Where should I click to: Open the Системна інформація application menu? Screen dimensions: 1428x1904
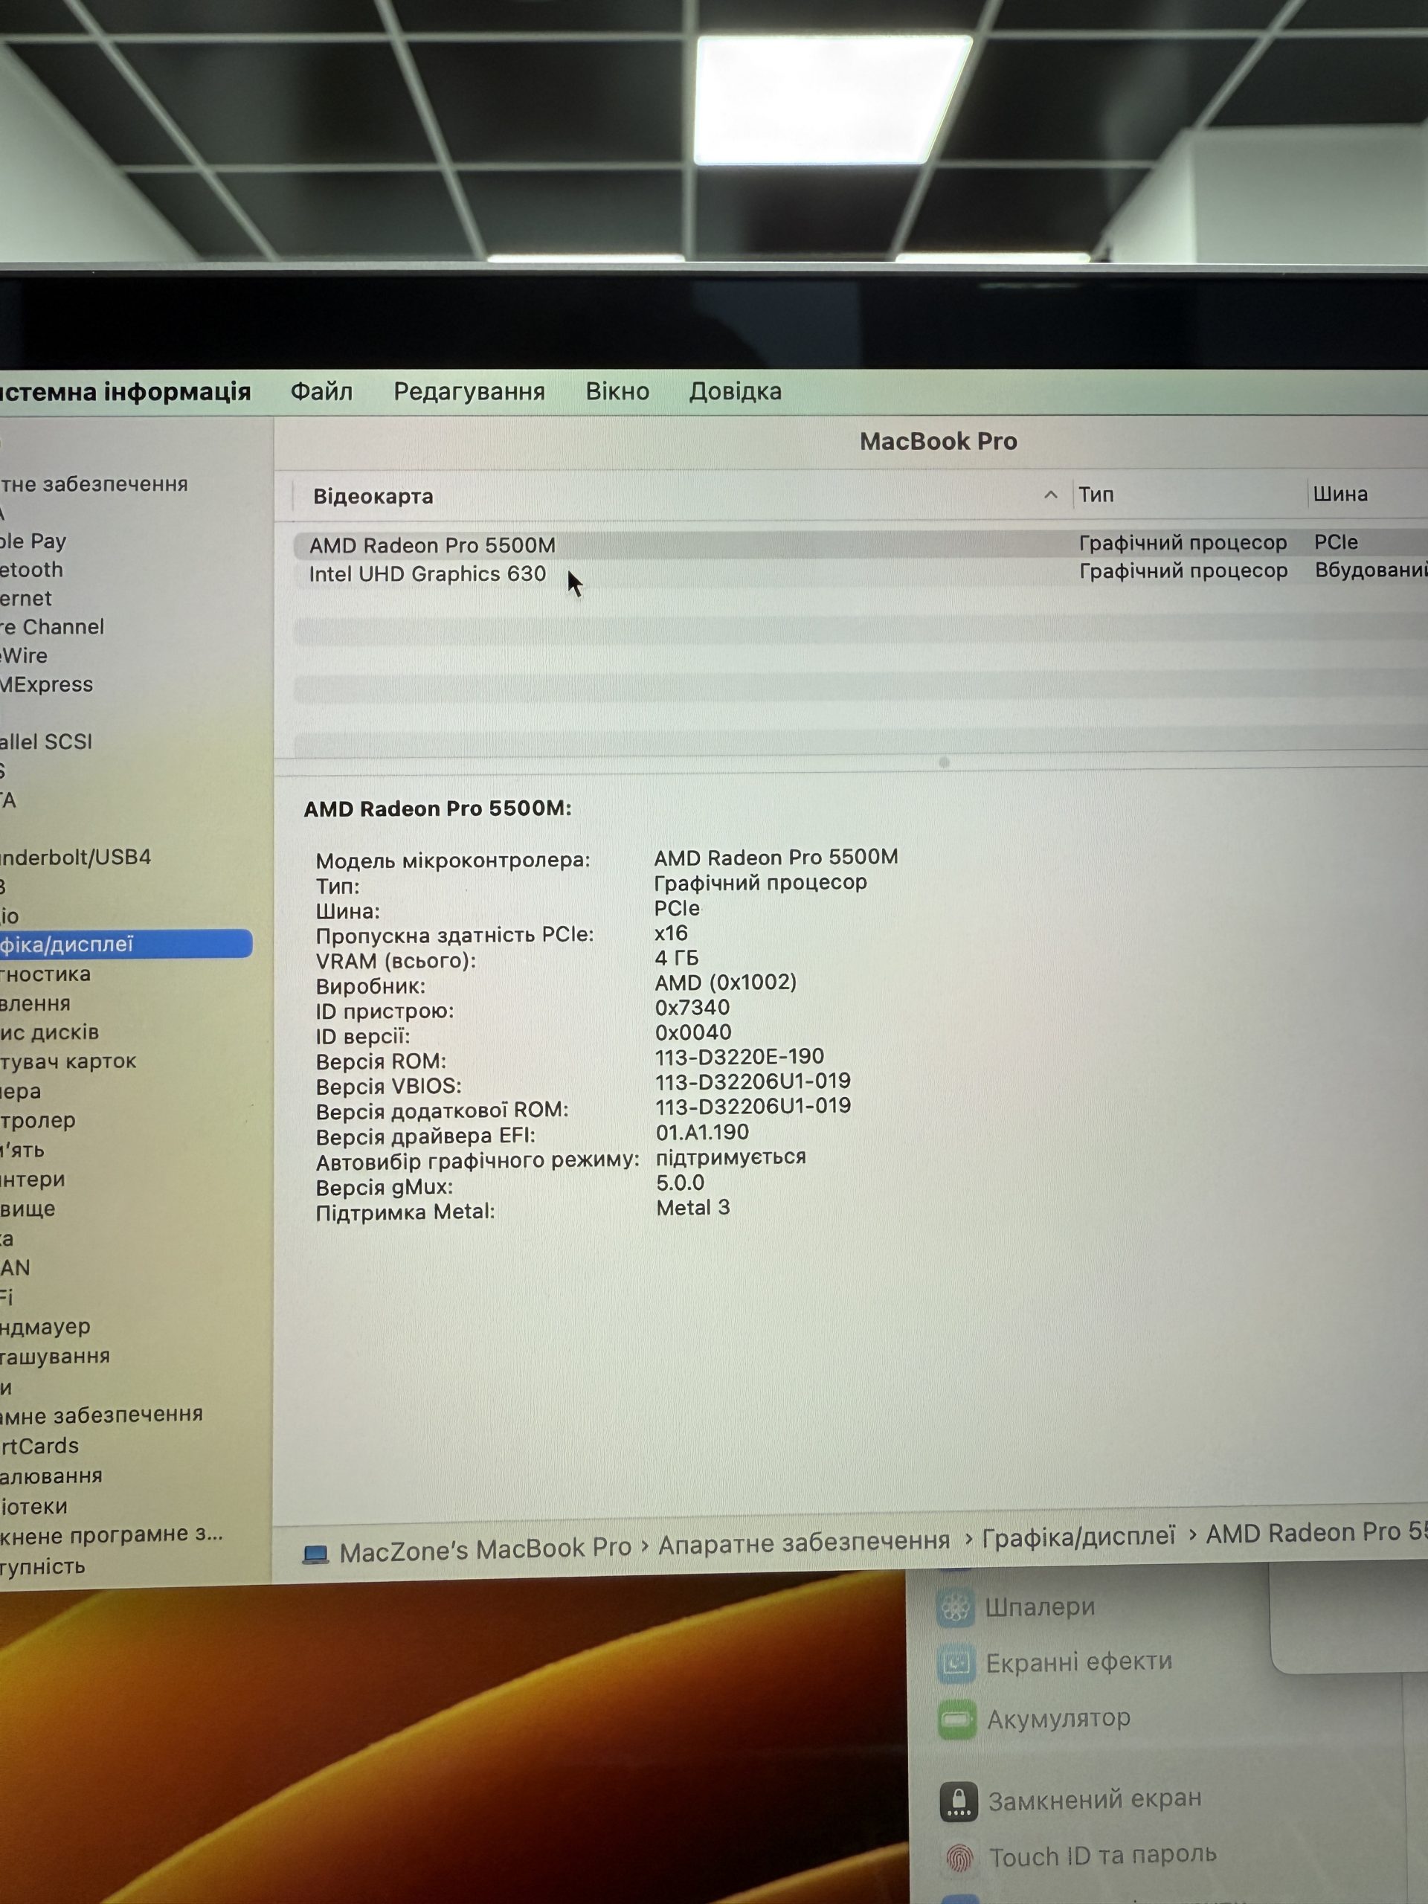click(x=125, y=393)
